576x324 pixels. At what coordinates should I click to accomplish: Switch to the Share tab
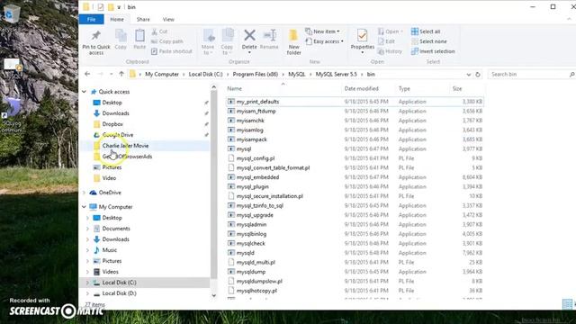[x=143, y=20]
